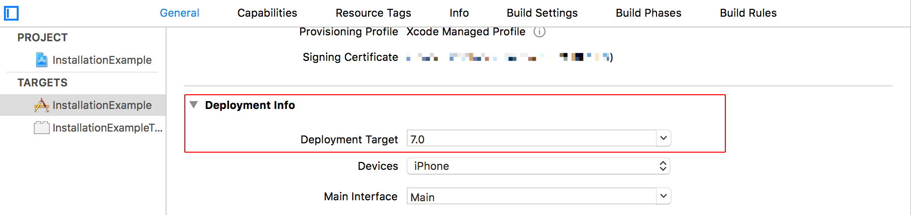Click the InstallationExample project blueprint icon

click(42, 60)
